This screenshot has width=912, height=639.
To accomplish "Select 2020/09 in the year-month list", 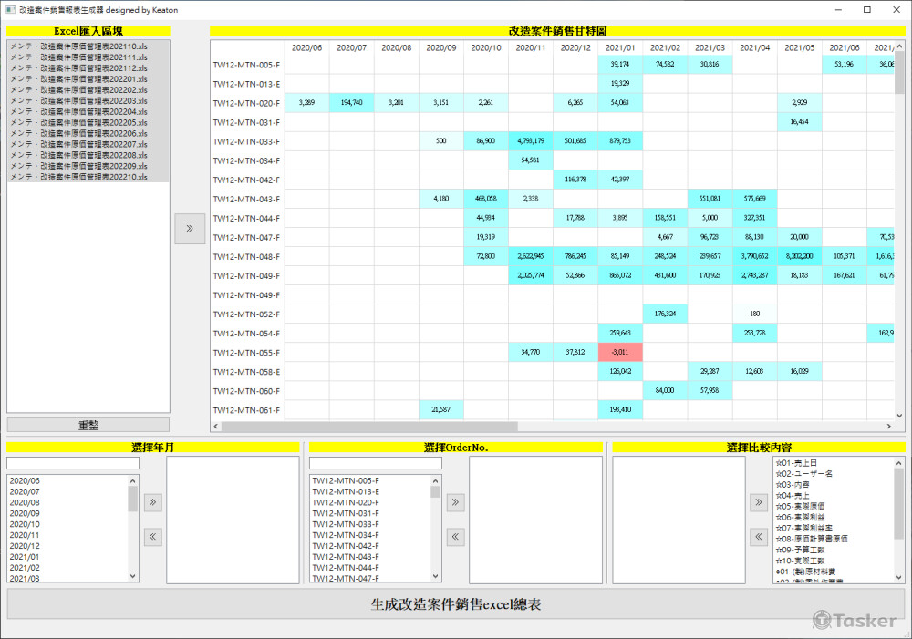I will [26, 513].
